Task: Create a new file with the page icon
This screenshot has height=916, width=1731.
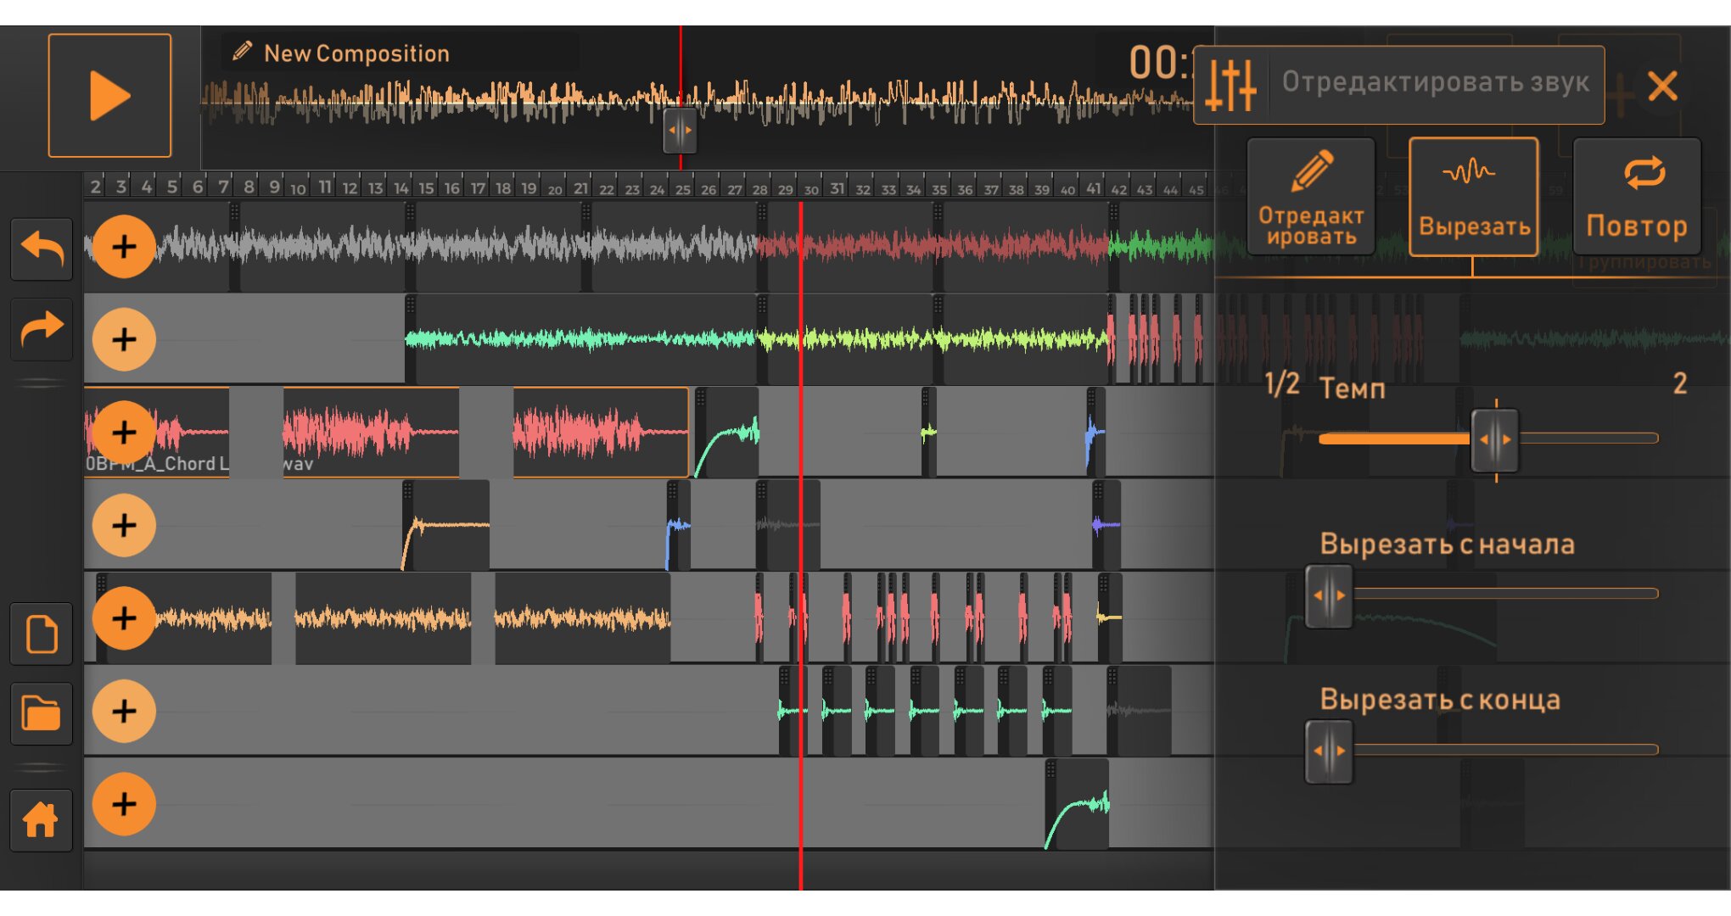Action: click(42, 634)
